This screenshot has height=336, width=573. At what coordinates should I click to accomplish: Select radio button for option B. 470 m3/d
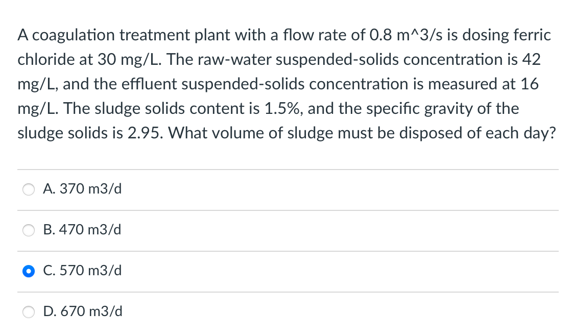(x=29, y=230)
